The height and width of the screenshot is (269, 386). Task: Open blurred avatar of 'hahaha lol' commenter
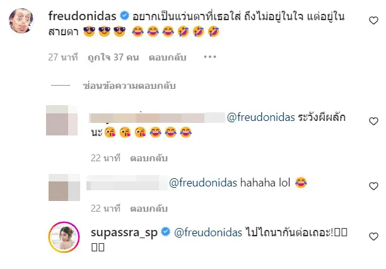pyautogui.click(x=64, y=187)
